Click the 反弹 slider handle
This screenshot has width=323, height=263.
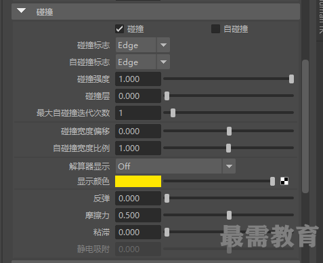[x=167, y=199]
